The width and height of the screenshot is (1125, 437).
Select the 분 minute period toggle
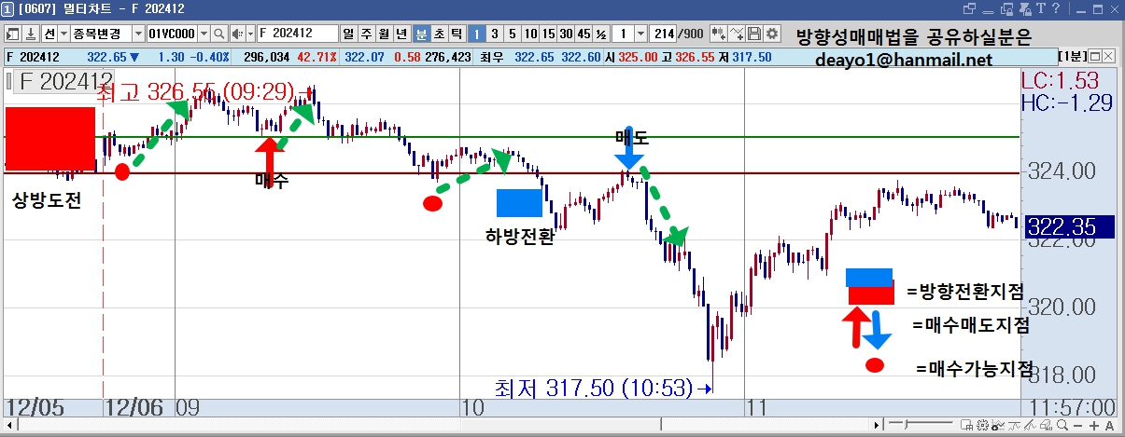pyautogui.click(x=421, y=34)
